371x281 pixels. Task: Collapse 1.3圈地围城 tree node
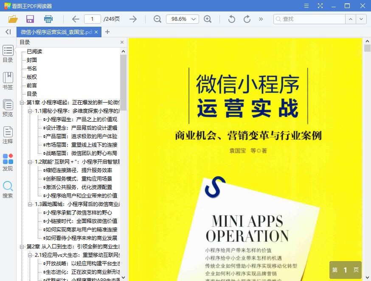point(30,204)
